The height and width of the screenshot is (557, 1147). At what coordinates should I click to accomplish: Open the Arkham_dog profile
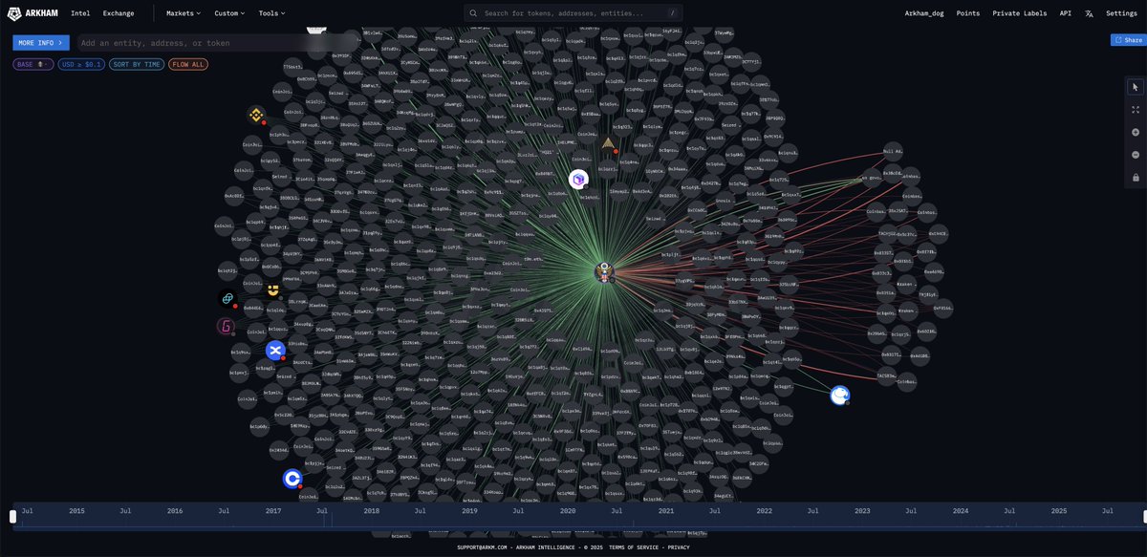pyautogui.click(x=923, y=13)
